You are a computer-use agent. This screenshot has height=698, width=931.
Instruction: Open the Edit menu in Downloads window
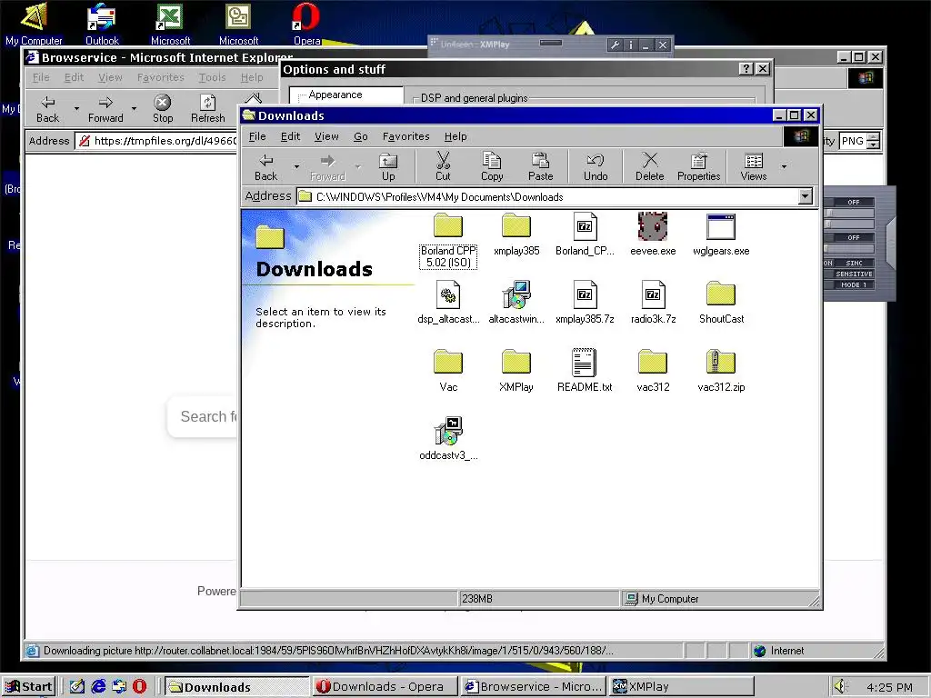pos(290,136)
